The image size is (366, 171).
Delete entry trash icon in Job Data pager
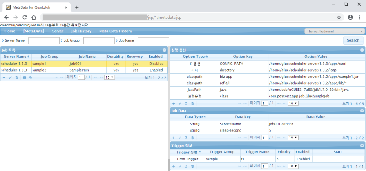pos(192,138)
